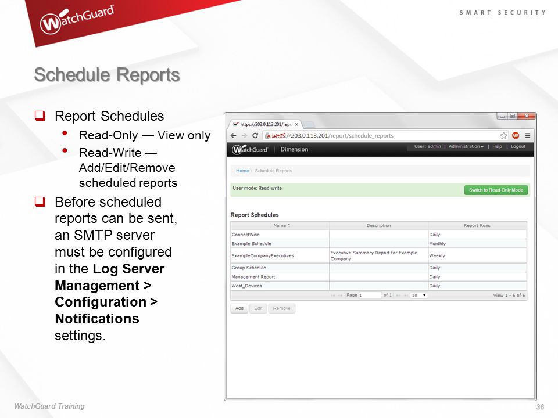Viewport: 558px width, 418px height.
Task: Close the 203.0.113.201 browser tab
Action: [x=296, y=124]
